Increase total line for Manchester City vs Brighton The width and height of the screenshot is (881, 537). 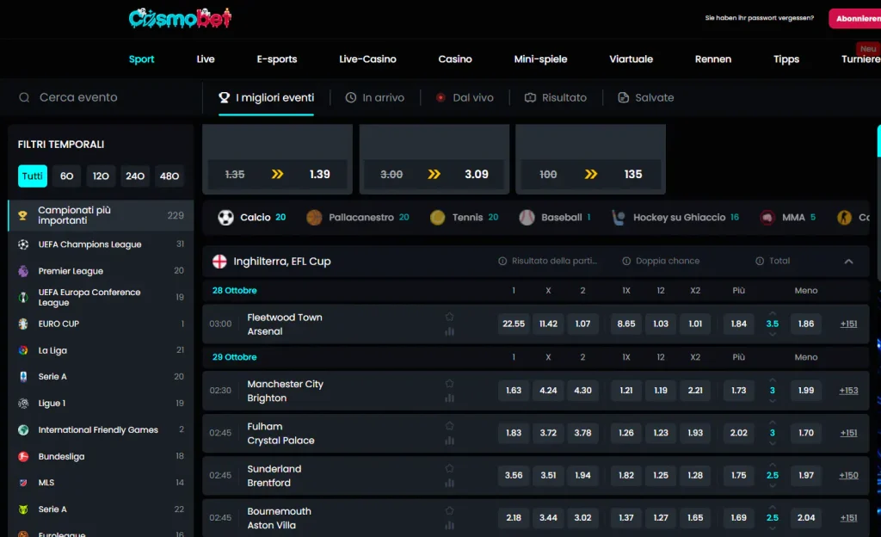pyautogui.click(x=773, y=380)
